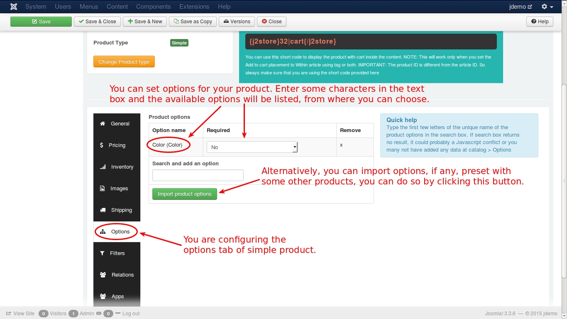The width and height of the screenshot is (567, 319).
Task: Click the green Save button
Action: click(41, 22)
